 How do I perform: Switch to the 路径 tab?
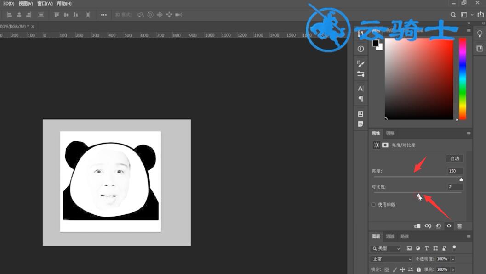click(x=405, y=236)
